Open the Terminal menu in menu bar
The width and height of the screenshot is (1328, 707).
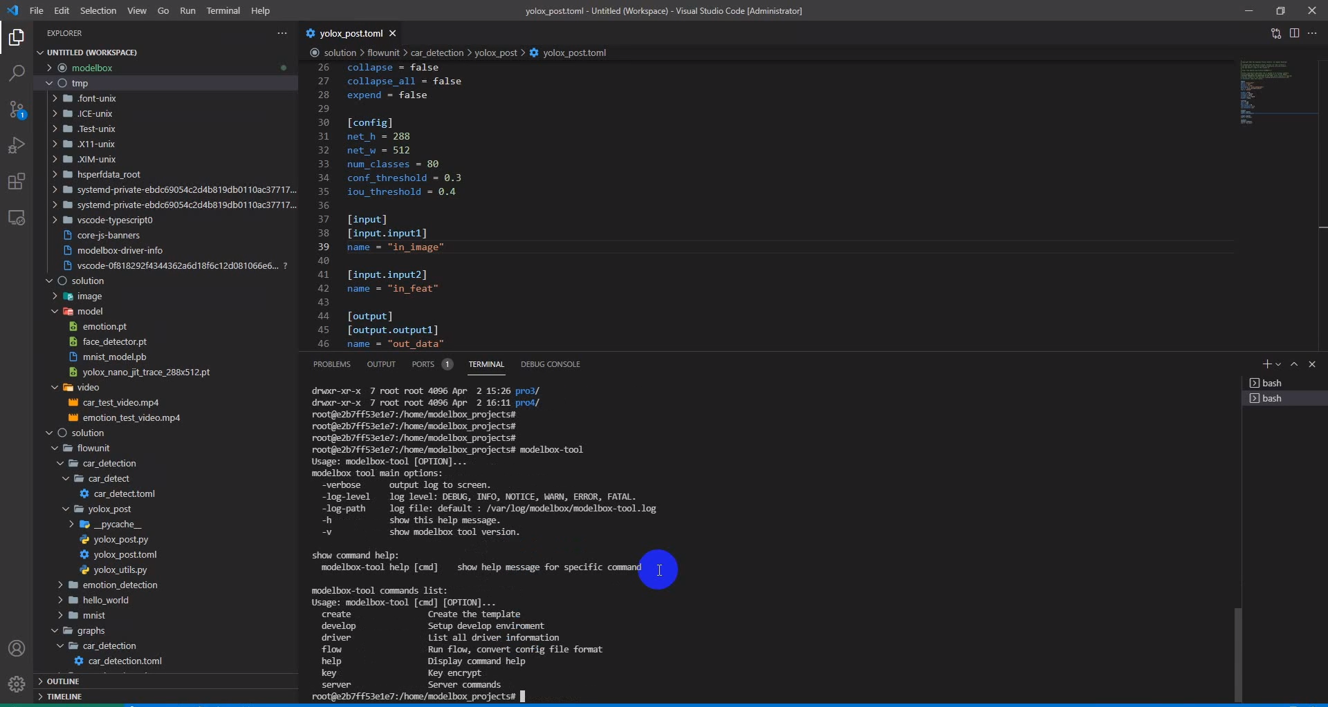coord(223,10)
